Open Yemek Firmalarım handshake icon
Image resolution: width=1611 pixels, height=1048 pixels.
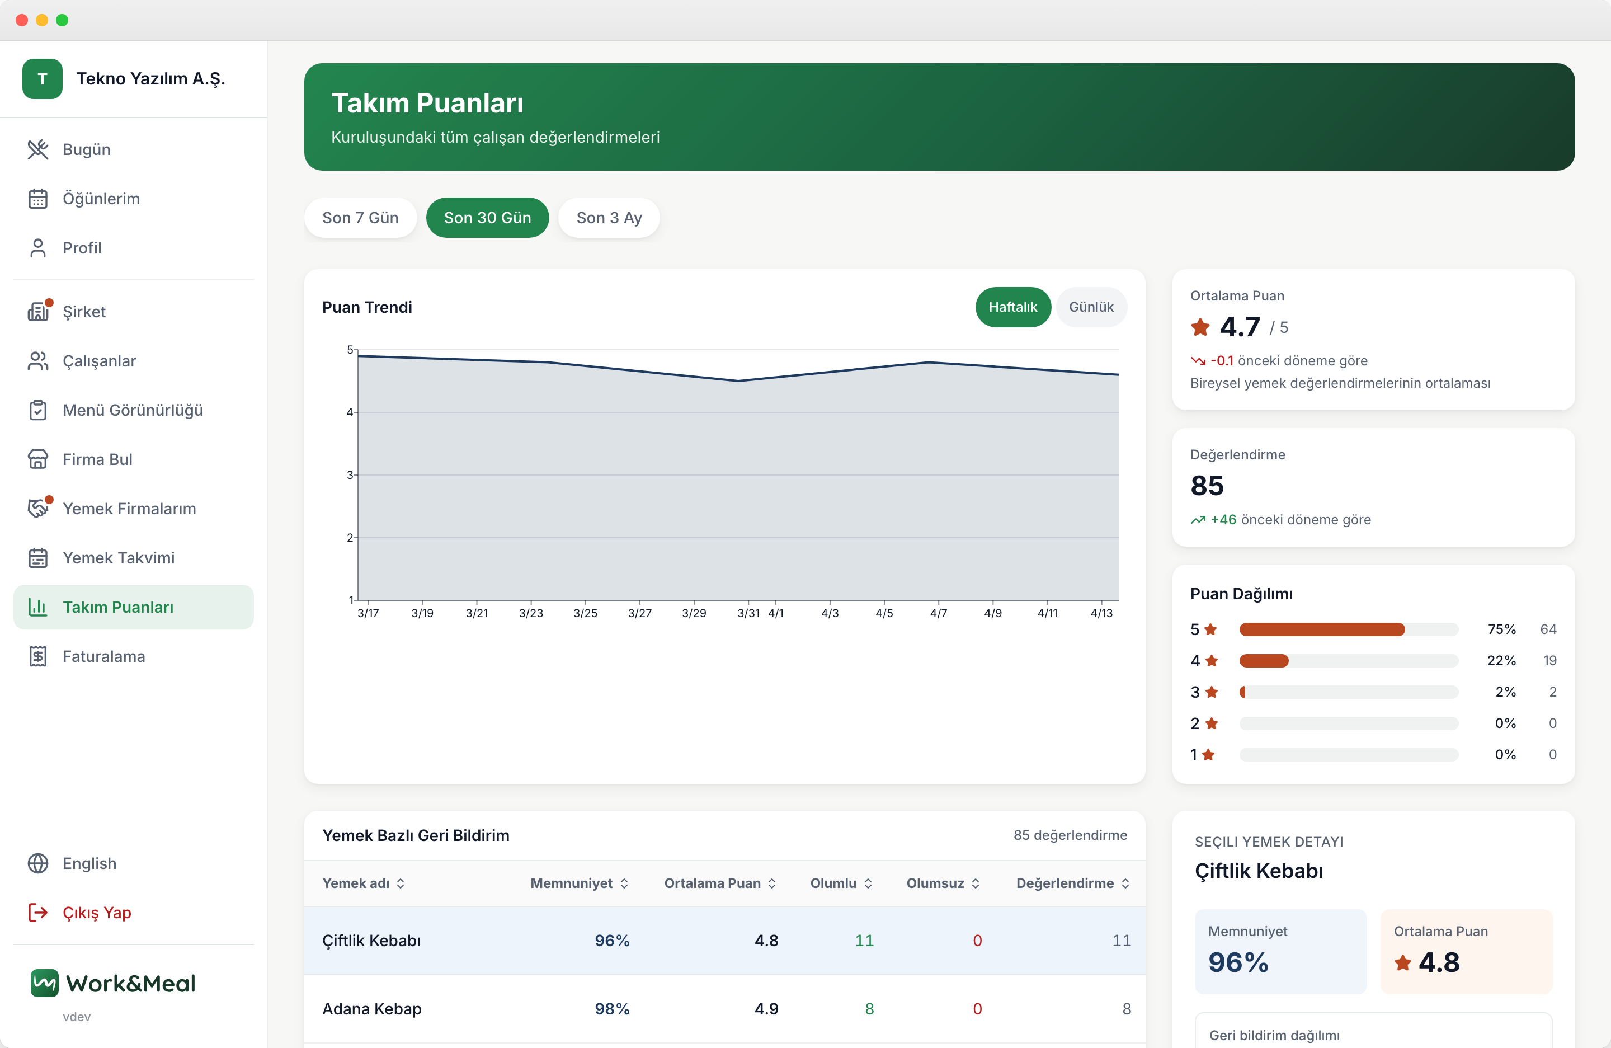[38, 509]
